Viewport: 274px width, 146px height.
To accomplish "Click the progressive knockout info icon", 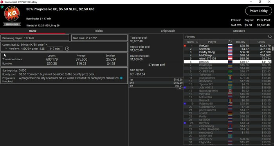I will tap(121, 78).
